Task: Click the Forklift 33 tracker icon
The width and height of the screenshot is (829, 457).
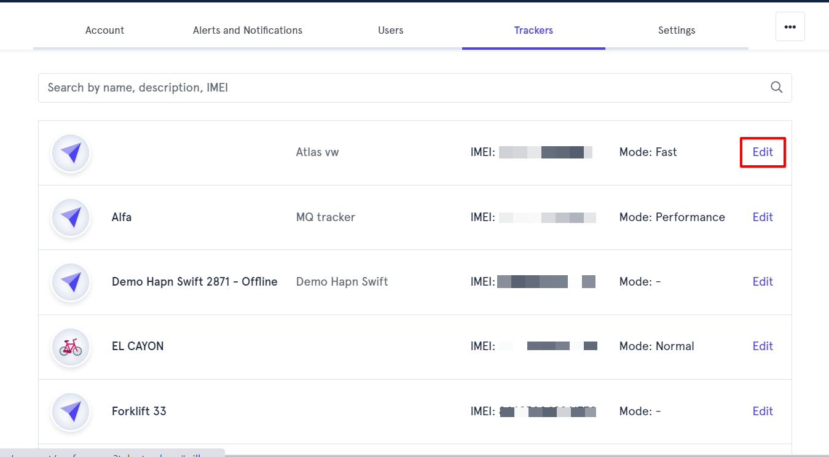Action: coord(71,412)
